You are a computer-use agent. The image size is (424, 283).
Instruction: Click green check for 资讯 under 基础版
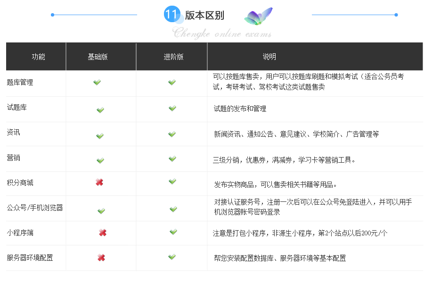coord(100,136)
